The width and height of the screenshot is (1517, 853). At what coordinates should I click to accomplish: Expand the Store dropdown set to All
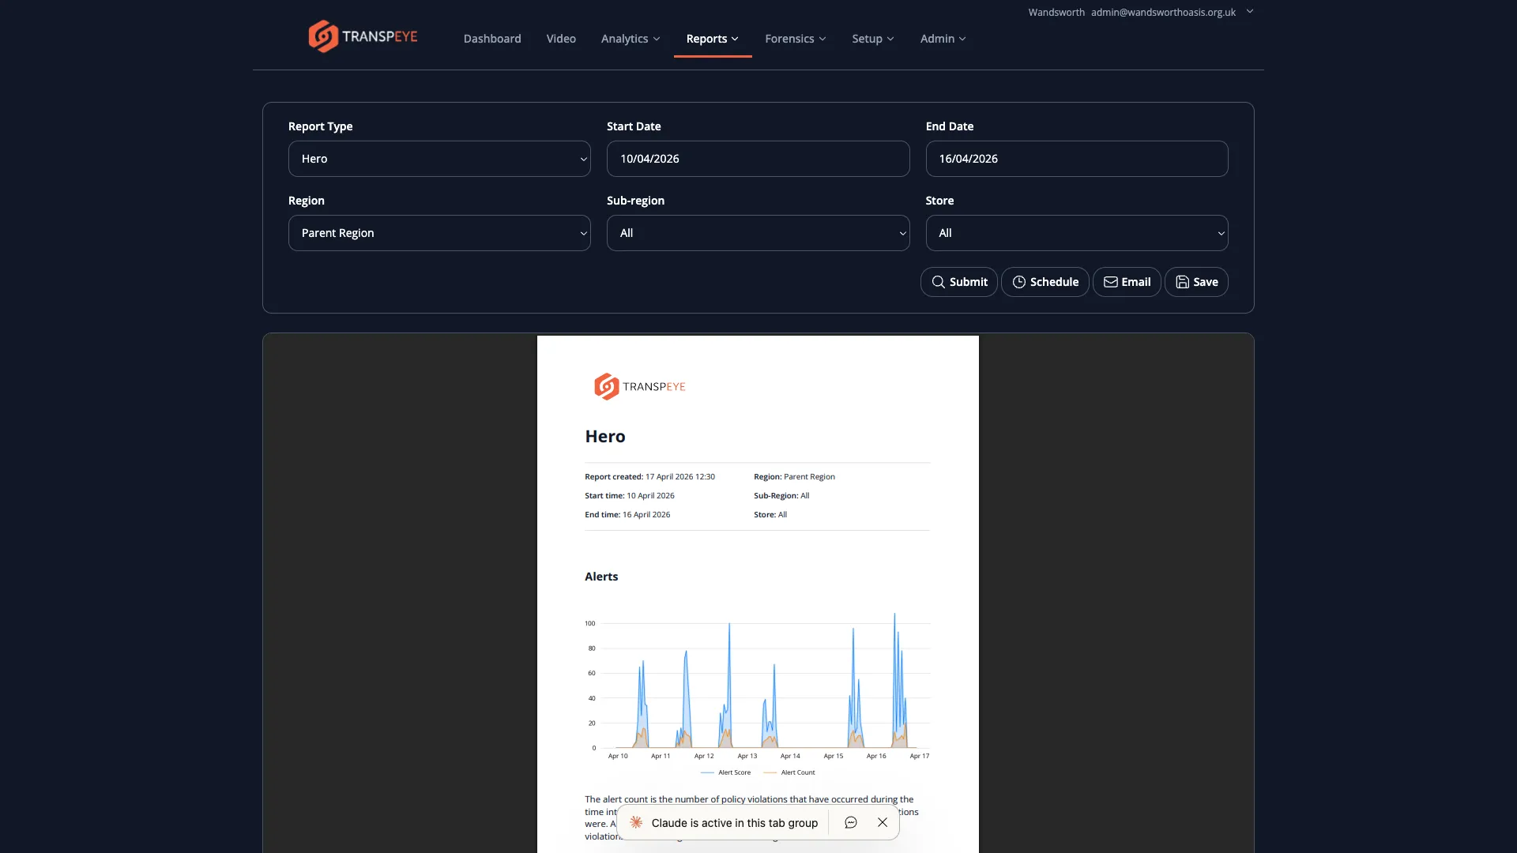1076,232
